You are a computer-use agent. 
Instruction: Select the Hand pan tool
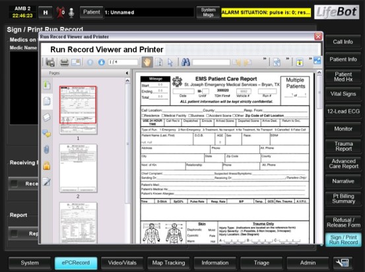147,63
